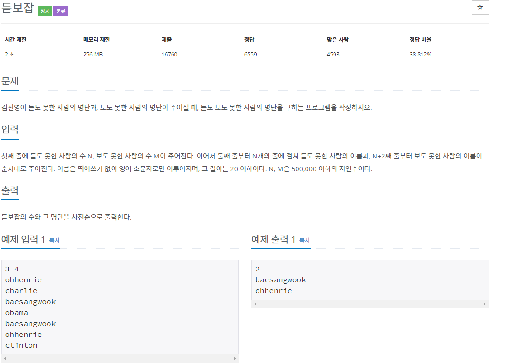The width and height of the screenshot is (508, 363).
Task: Click the 출력 section heading
Action: coord(10,190)
